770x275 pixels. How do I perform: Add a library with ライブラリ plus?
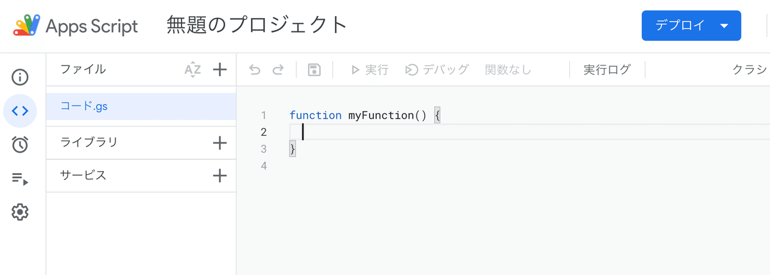(220, 142)
